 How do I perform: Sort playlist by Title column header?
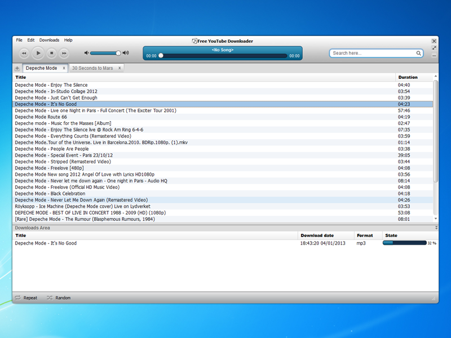pos(204,77)
